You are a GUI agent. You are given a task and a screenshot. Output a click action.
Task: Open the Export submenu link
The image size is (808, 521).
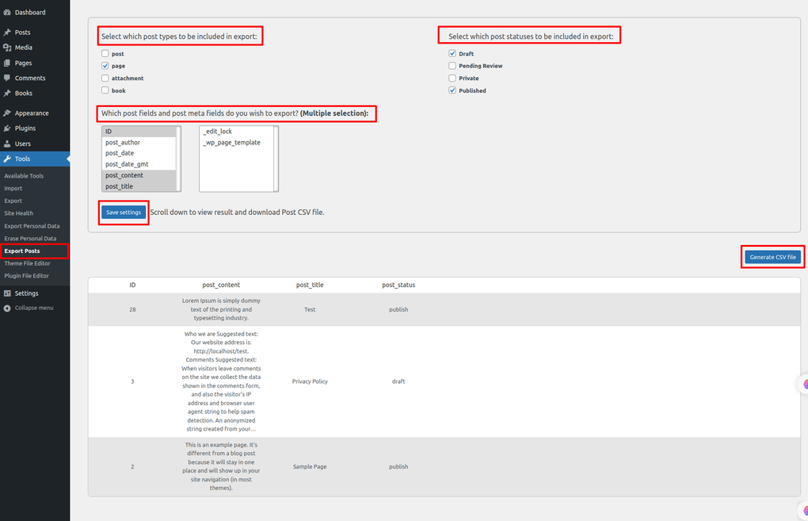[13, 201]
